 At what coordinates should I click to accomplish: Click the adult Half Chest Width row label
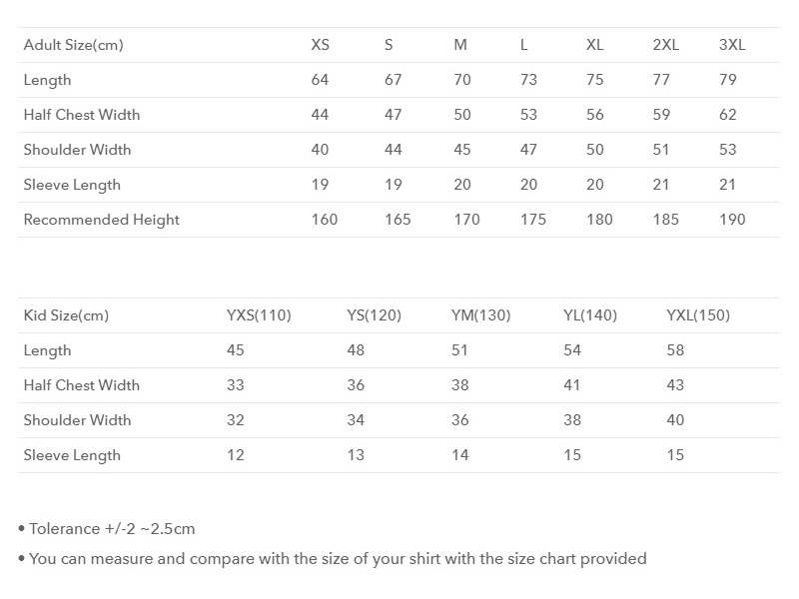point(82,115)
